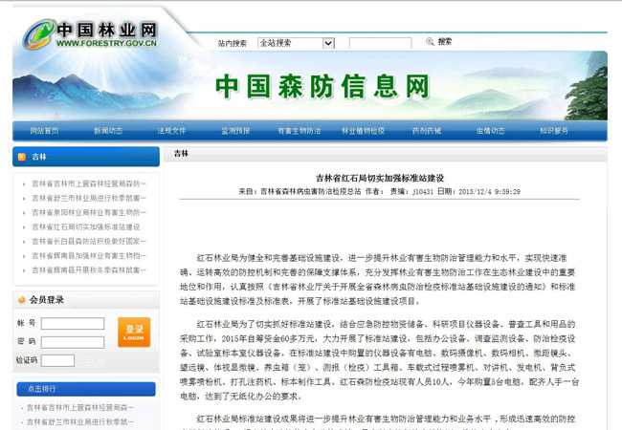Select 法规文件 navigation item
The width and height of the screenshot is (622, 430).
pos(171,131)
